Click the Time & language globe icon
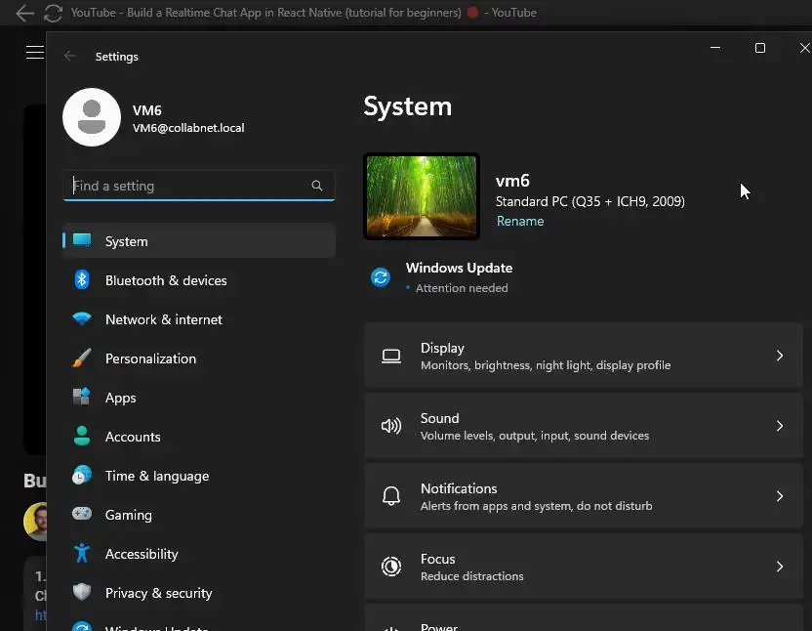 tap(82, 475)
